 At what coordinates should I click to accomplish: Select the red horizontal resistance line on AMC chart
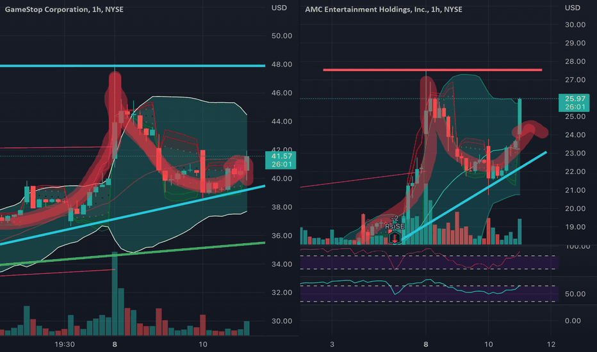(432, 70)
